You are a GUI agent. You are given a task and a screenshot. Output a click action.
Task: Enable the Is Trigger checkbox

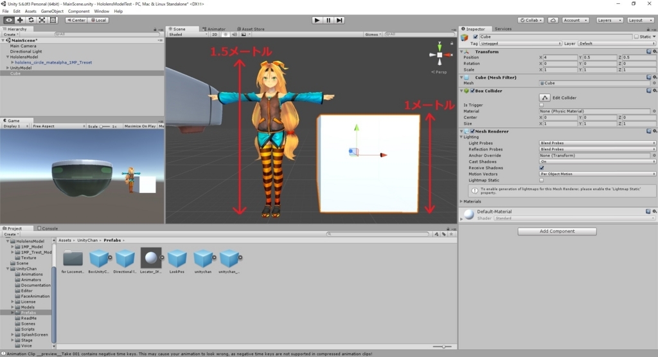click(x=541, y=105)
